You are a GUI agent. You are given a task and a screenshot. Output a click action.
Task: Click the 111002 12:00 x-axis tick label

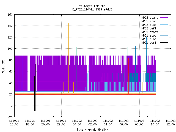[170, 123]
